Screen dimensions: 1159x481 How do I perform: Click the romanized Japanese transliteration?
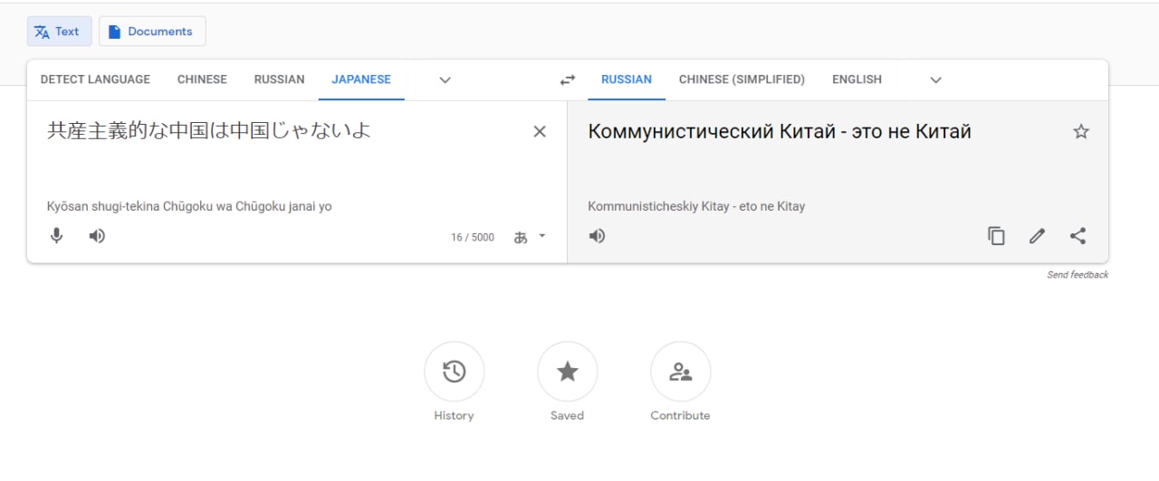point(189,206)
